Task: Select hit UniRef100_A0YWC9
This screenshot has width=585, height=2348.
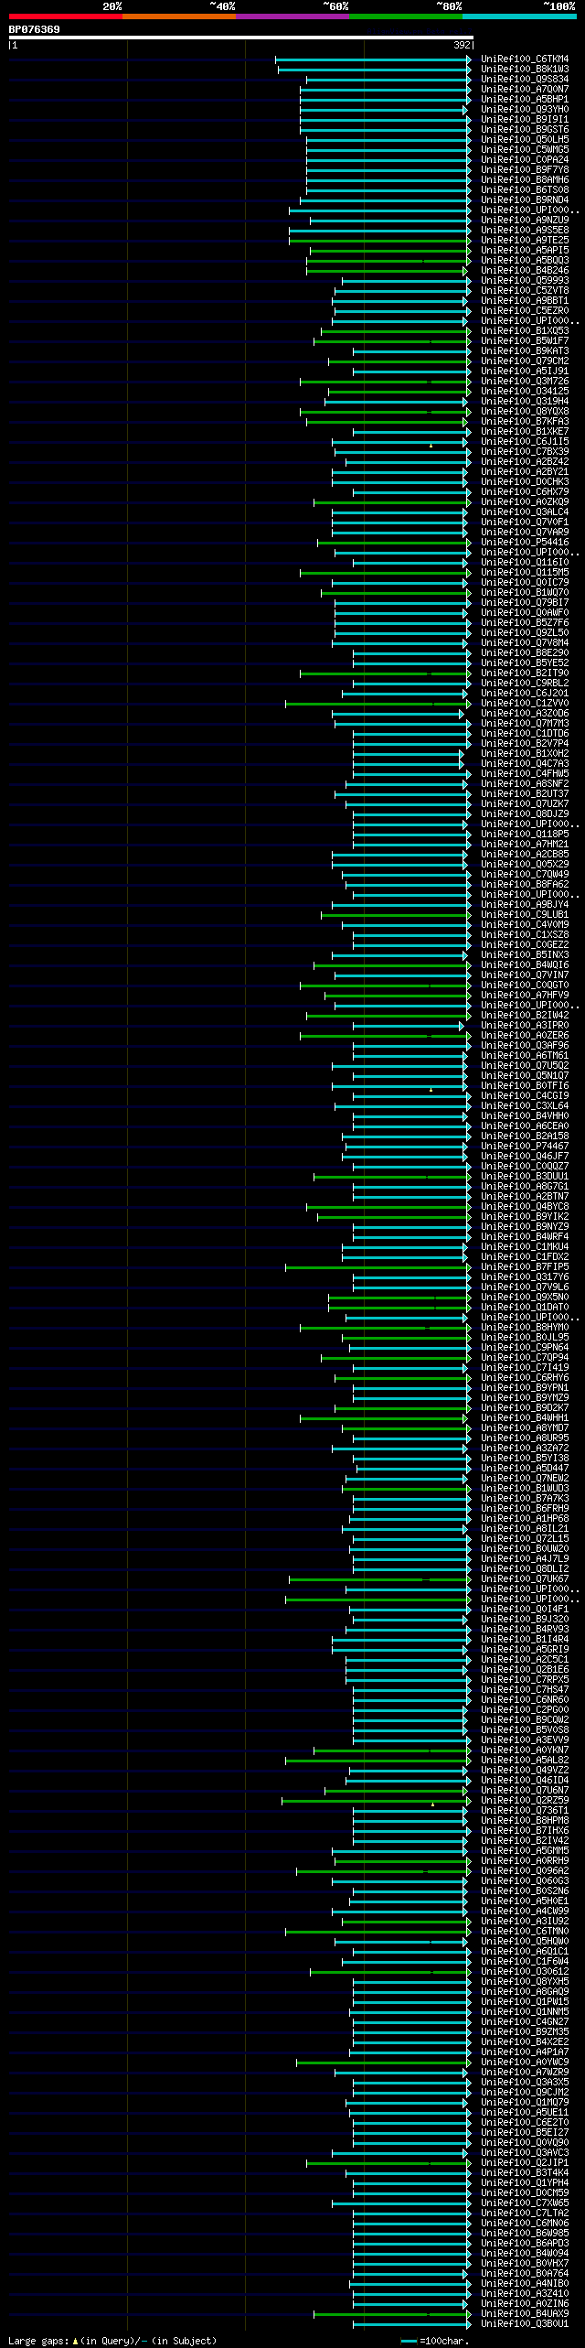Action: [x=525, y=2063]
